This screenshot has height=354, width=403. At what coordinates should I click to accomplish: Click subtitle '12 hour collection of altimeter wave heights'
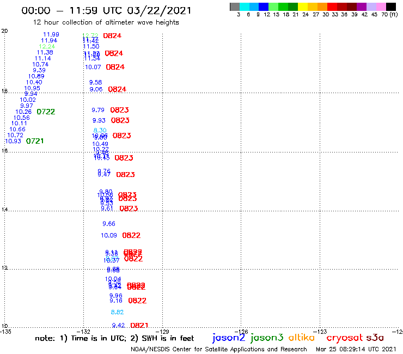tap(106, 22)
